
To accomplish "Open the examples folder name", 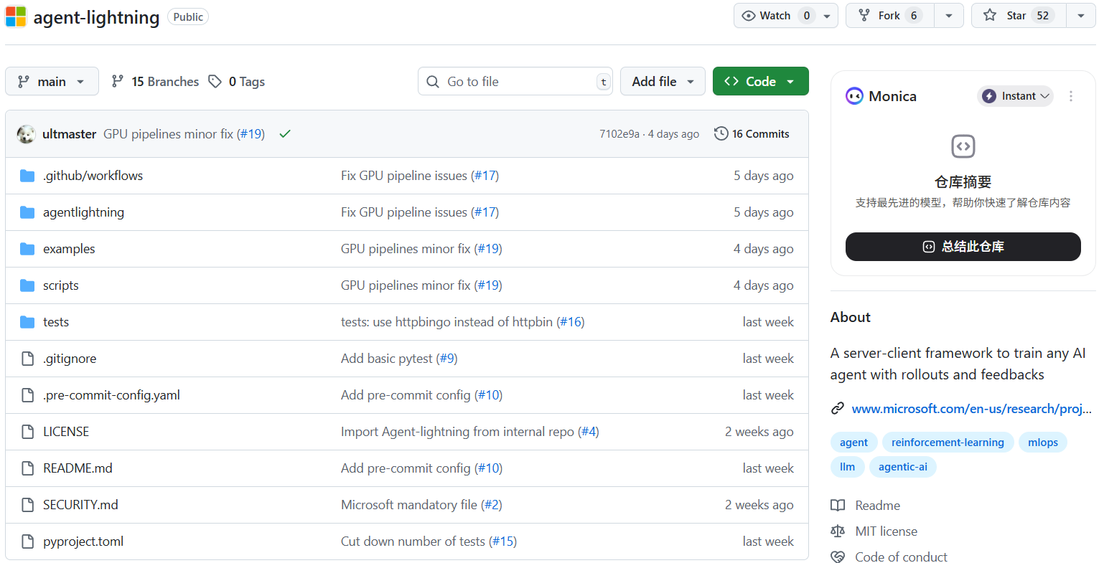I will [x=69, y=249].
